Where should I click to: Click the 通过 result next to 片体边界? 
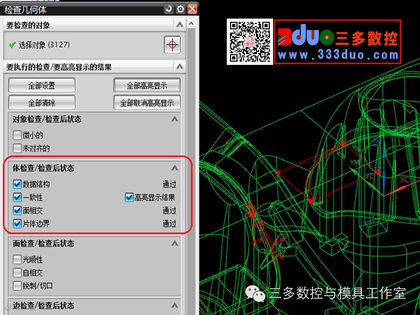pos(169,224)
